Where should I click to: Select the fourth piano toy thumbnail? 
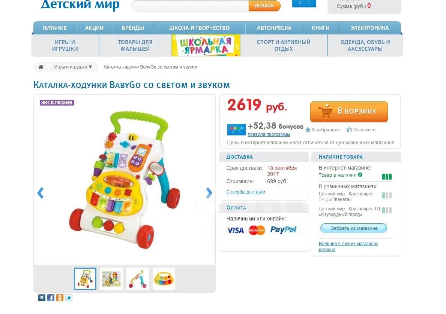pyautogui.click(x=164, y=279)
